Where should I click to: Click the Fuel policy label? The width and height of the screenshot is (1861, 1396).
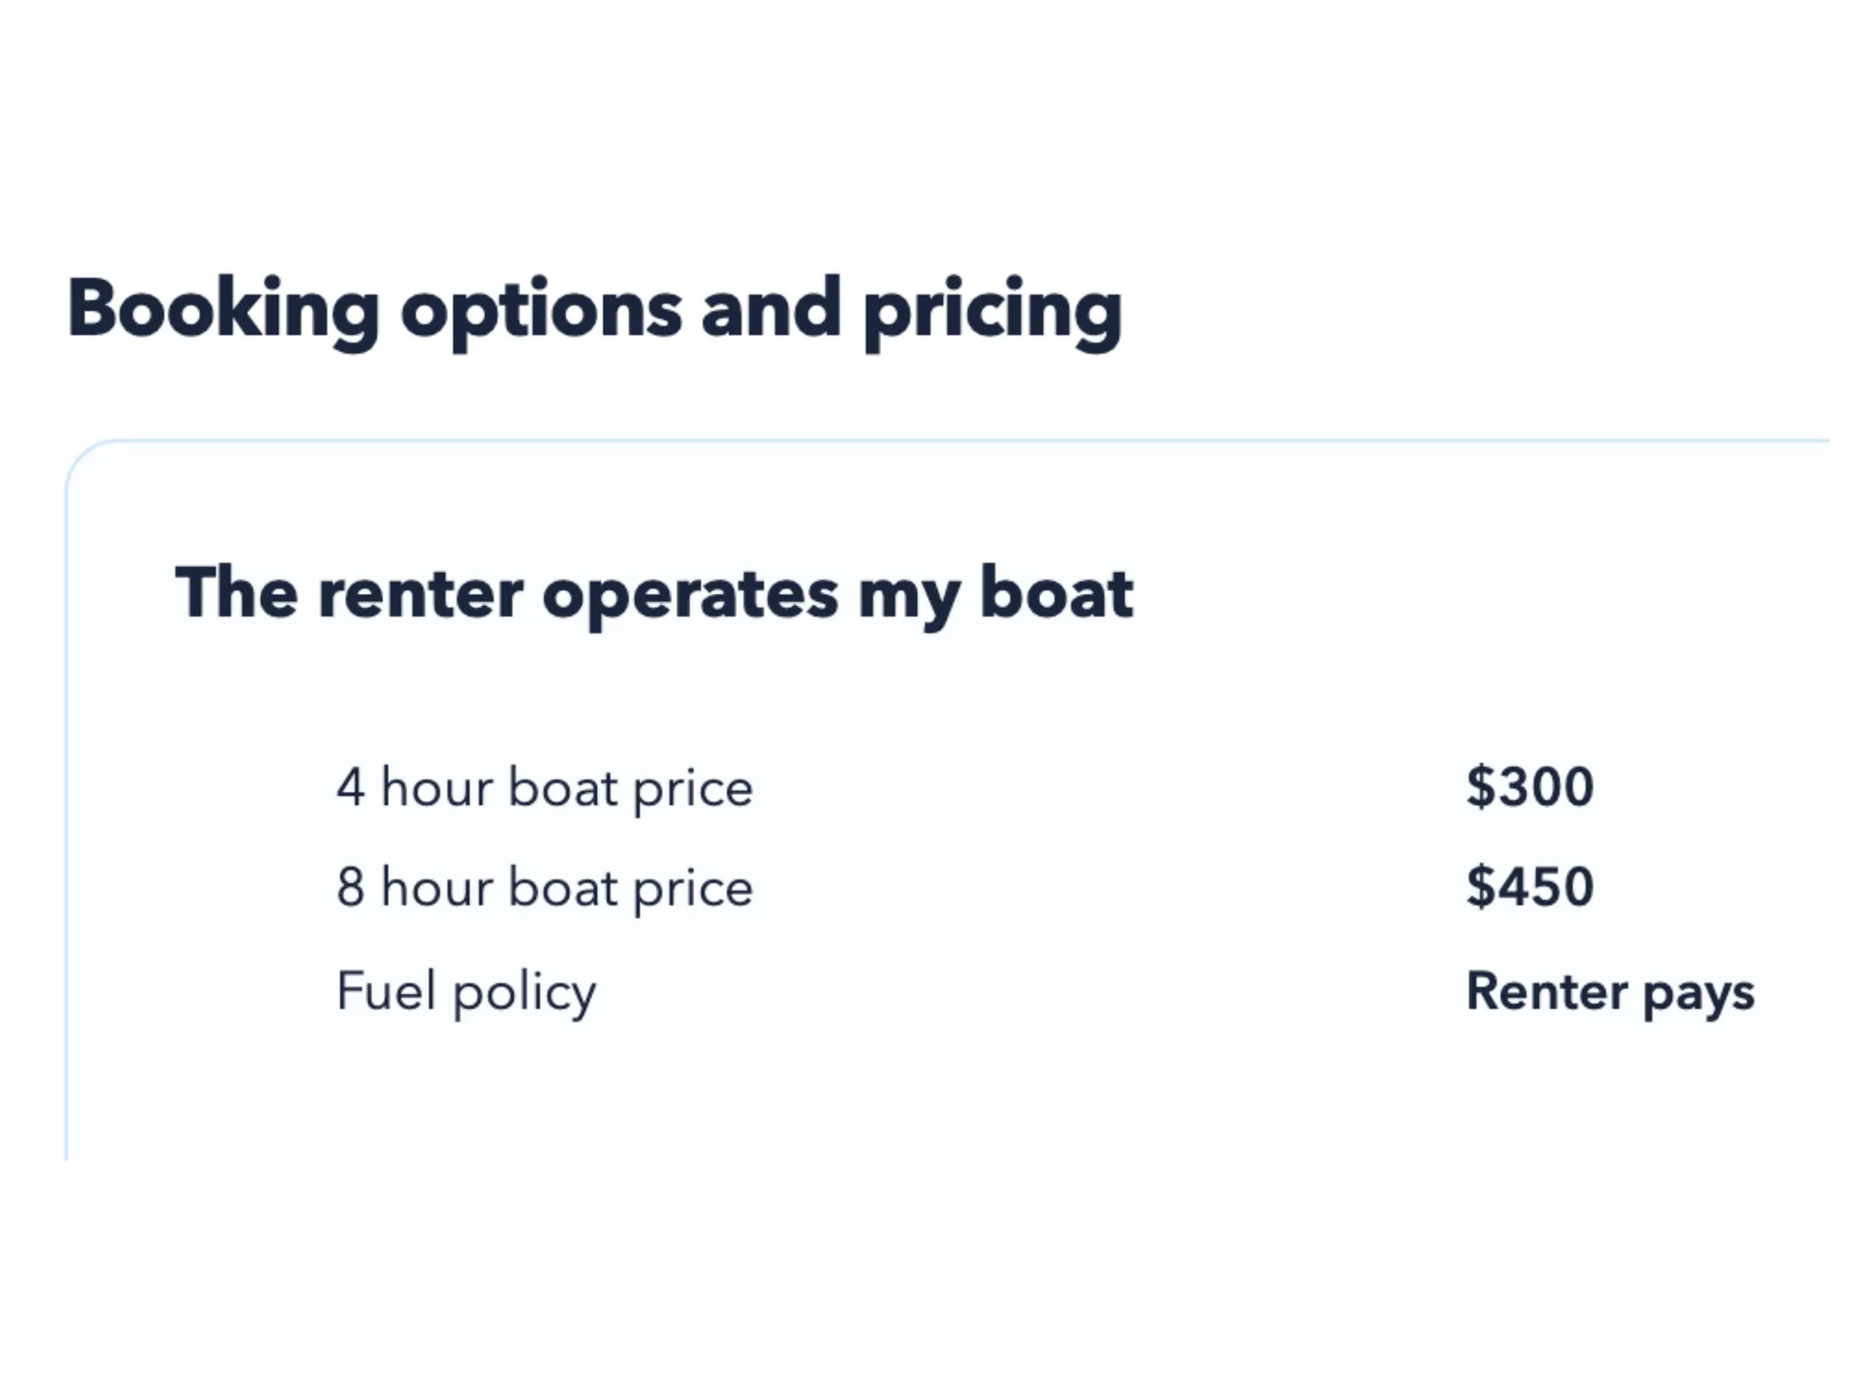466,991
